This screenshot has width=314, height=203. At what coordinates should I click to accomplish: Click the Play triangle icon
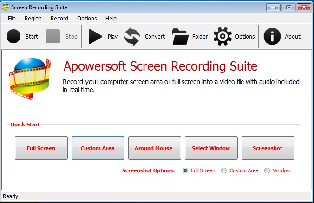coord(95,36)
